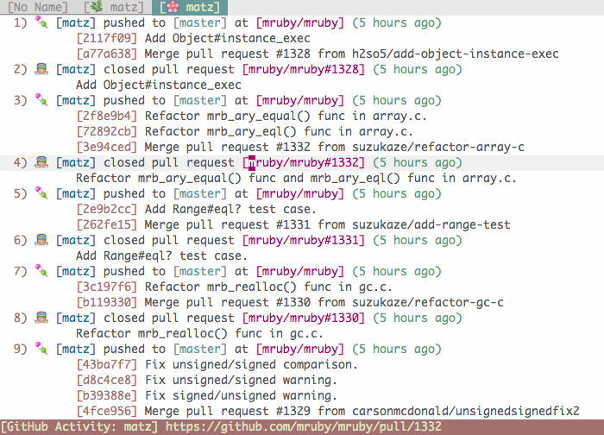Open commit [72892cb]
The width and height of the screenshot is (604, 435).
click(x=107, y=131)
